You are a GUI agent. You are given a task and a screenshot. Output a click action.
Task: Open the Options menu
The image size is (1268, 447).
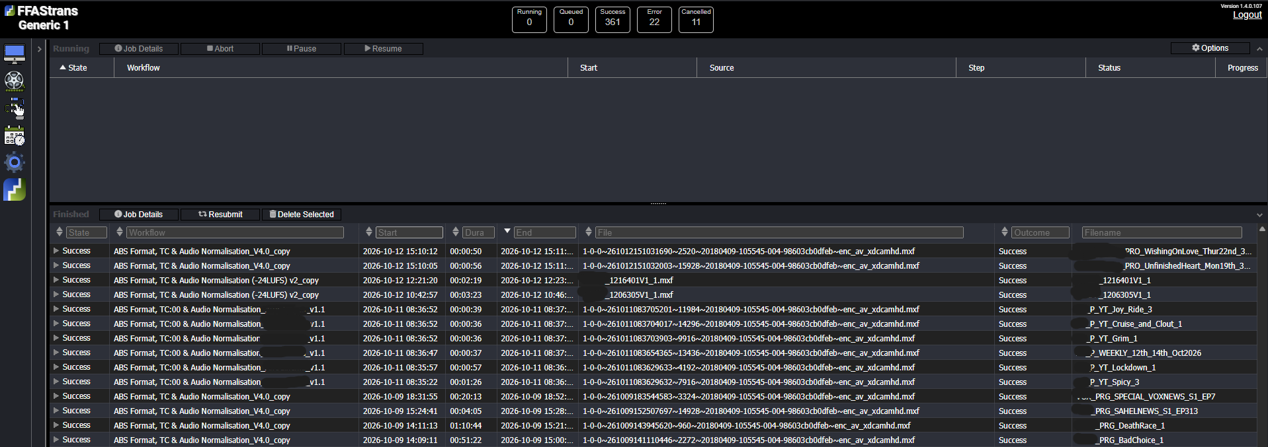[1210, 48]
